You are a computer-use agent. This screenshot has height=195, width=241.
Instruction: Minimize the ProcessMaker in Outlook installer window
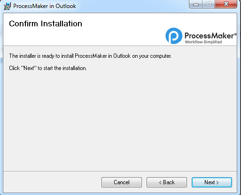pos(196,4)
